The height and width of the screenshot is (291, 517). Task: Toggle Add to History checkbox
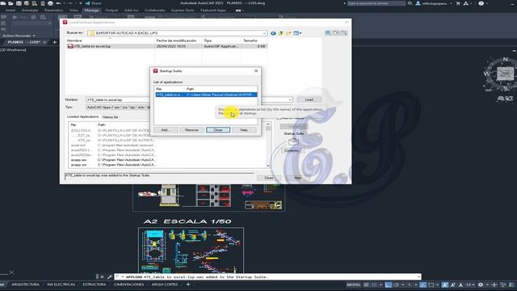(280, 118)
